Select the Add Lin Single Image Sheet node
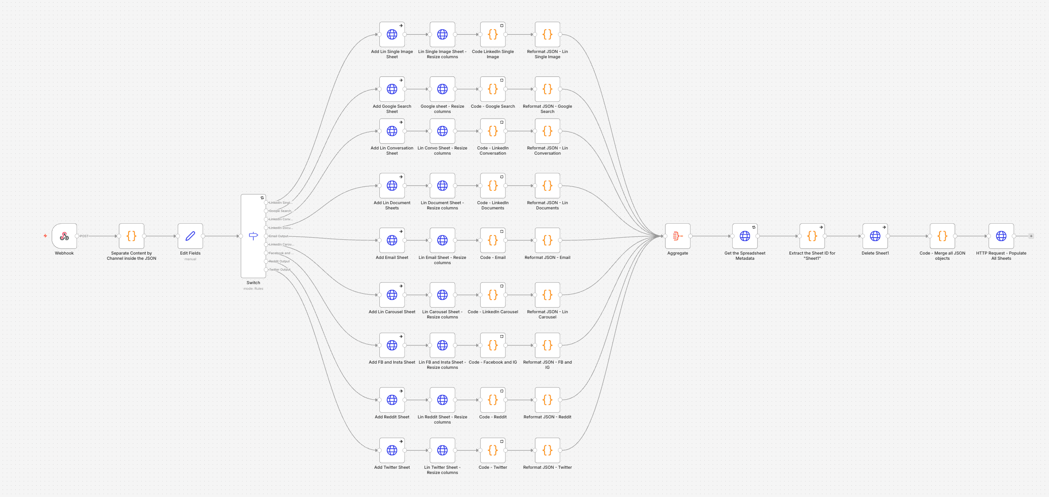1049x497 pixels. coord(392,34)
